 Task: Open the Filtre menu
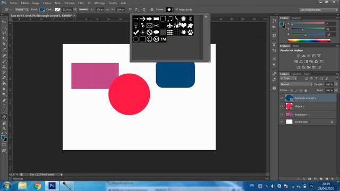81,3
